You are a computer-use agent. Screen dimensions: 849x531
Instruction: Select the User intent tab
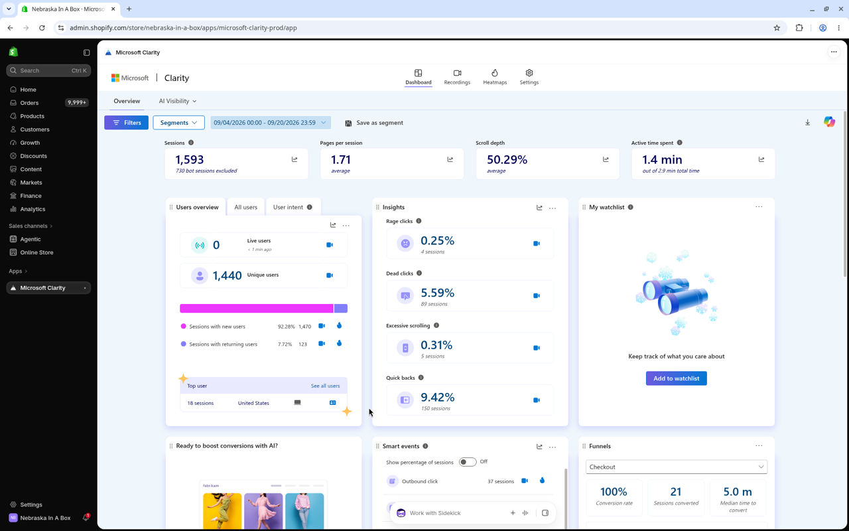(x=293, y=207)
